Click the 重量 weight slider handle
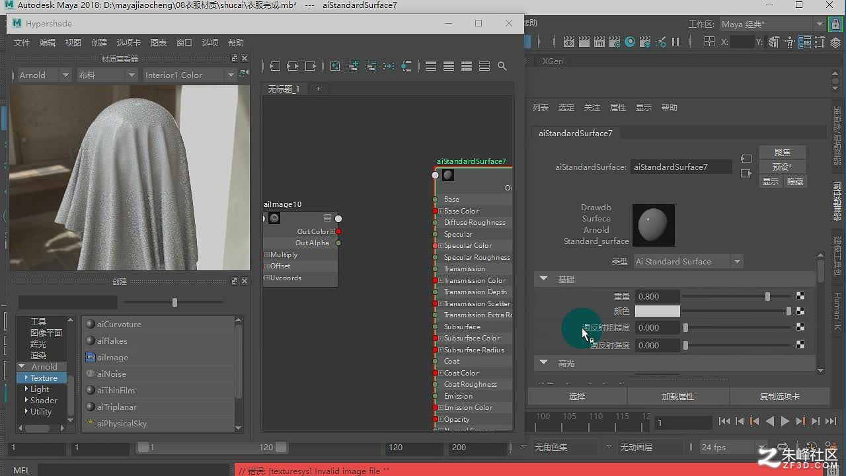This screenshot has width=846, height=476. pos(767,296)
